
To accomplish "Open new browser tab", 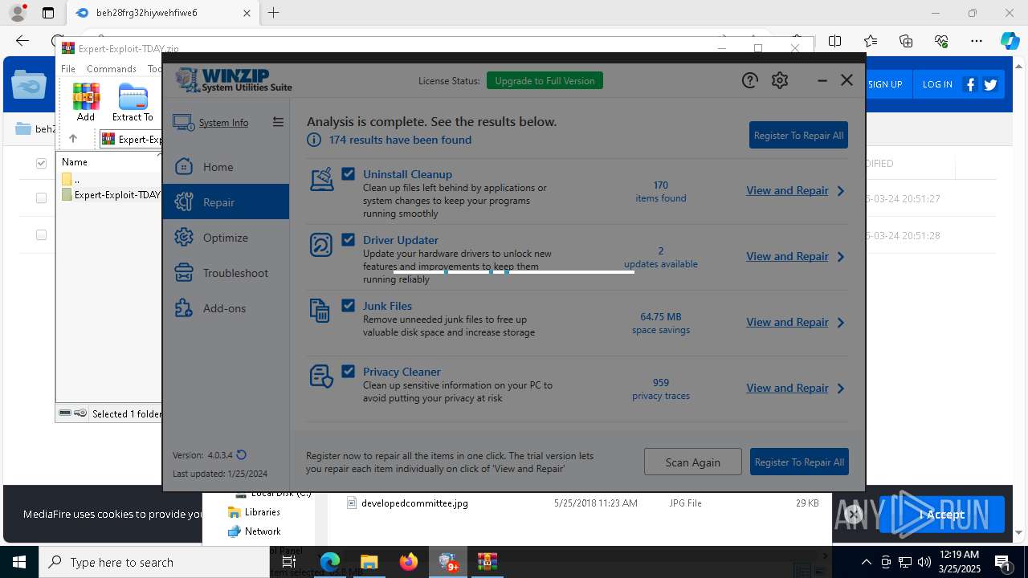I will [274, 13].
